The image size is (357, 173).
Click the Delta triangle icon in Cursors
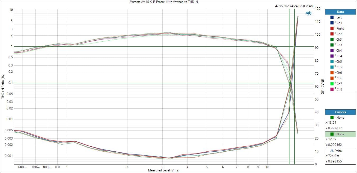pos(332,151)
